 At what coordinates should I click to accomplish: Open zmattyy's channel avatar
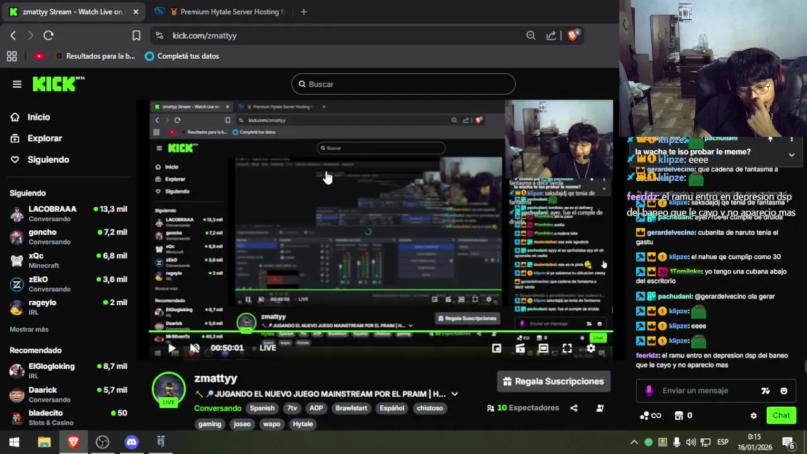click(x=168, y=389)
